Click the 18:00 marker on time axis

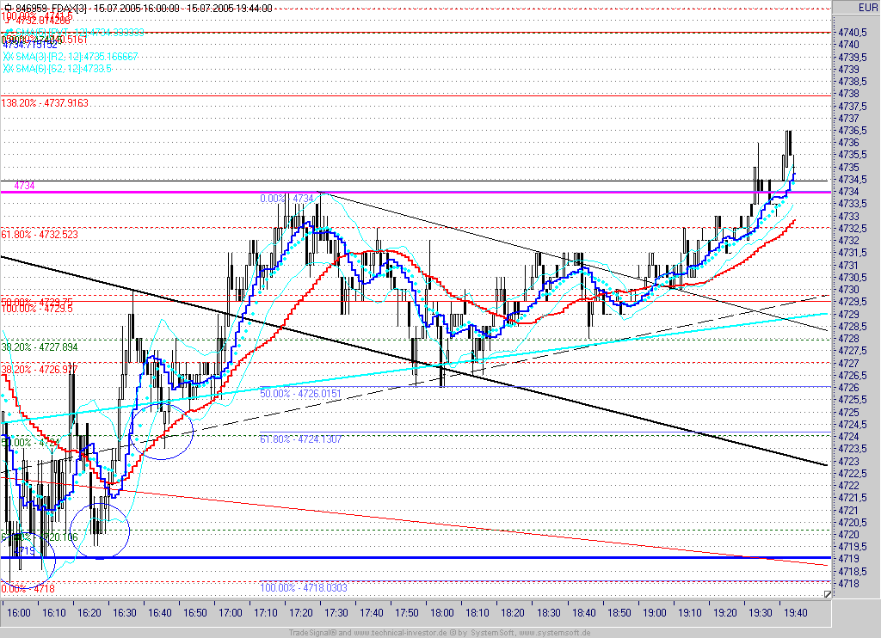(x=442, y=613)
